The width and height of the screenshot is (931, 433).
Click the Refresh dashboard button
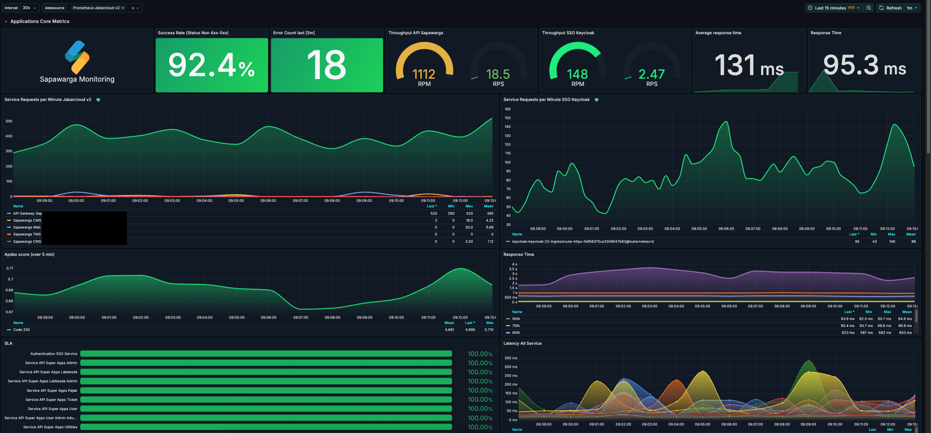890,8
